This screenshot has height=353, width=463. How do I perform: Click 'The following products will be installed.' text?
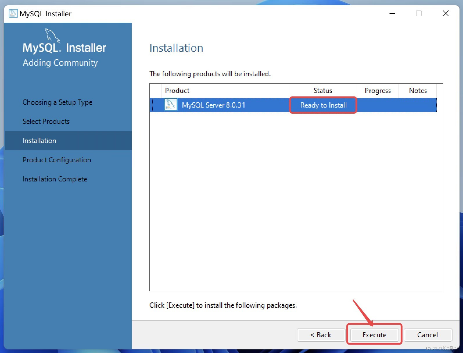pos(210,74)
